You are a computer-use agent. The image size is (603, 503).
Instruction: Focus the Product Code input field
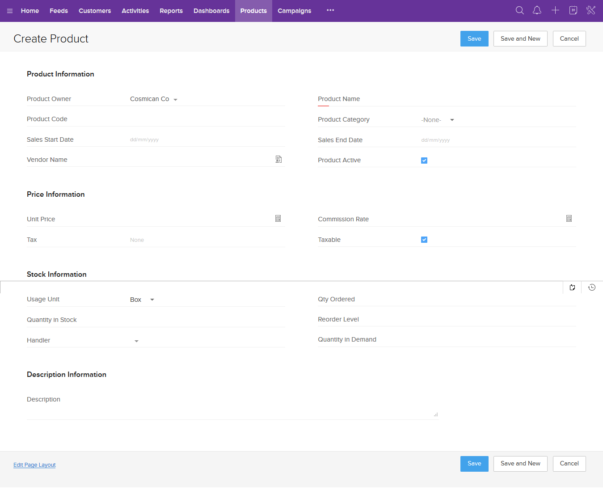[207, 119]
